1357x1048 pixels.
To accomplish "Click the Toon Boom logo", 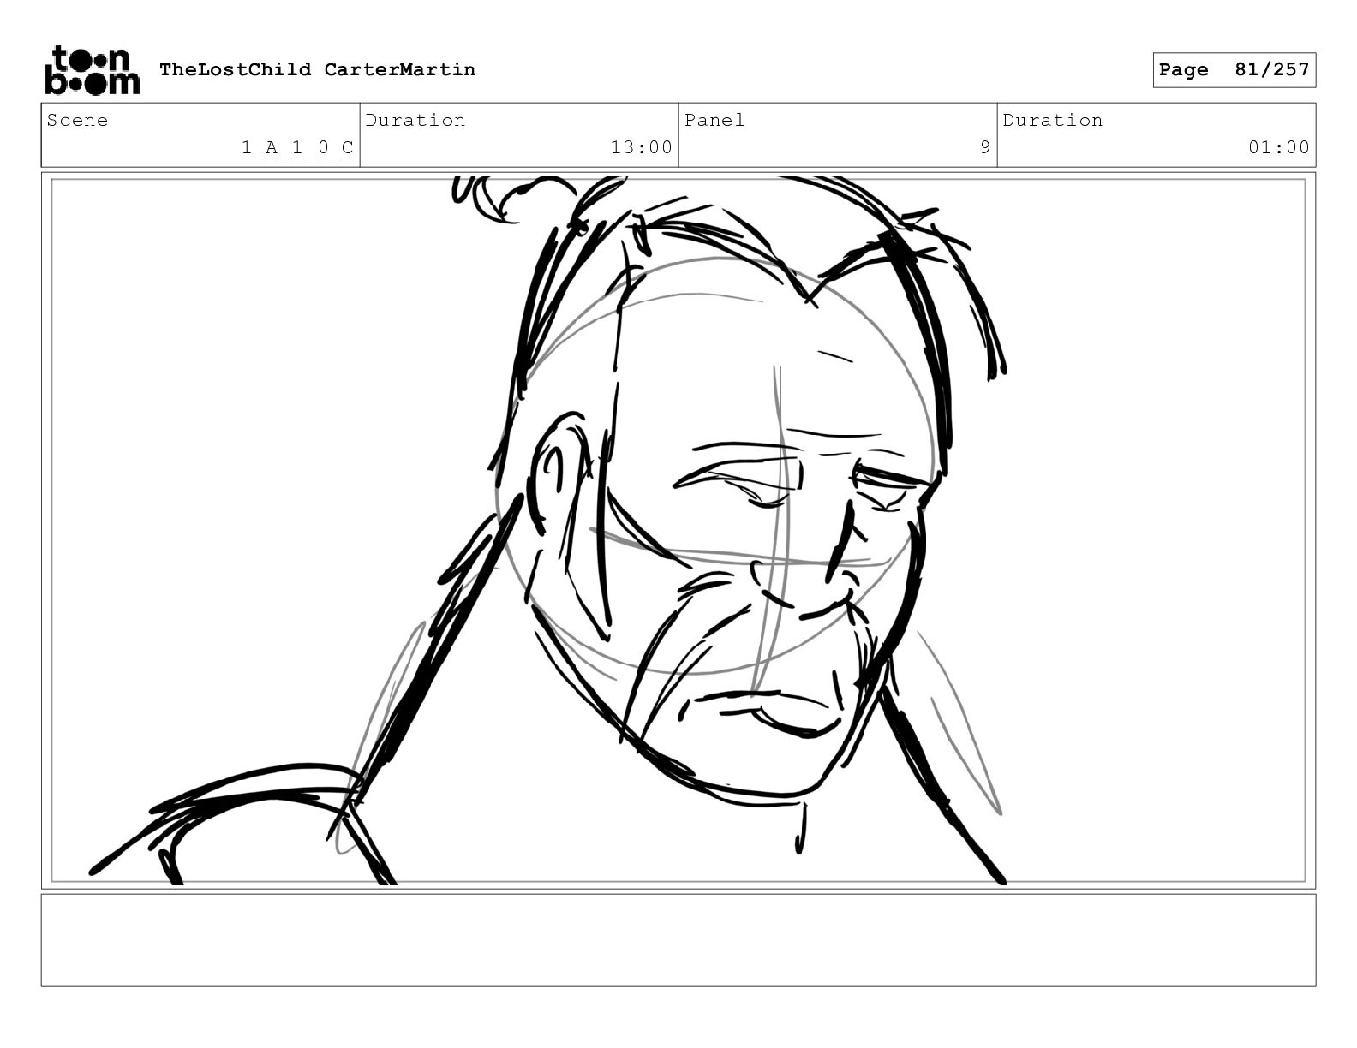I will pyautogui.click(x=92, y=69).
